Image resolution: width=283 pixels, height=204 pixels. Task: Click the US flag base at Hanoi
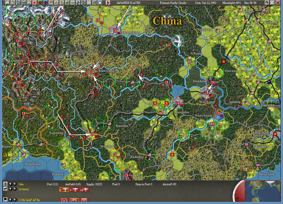click(18, 144)
